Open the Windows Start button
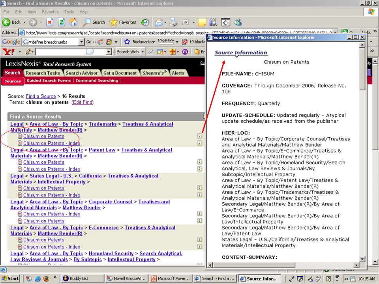379x284 pixels. (10, 278)
